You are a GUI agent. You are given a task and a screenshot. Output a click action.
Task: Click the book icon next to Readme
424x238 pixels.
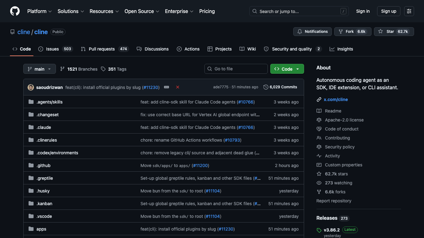pos(319,111)
